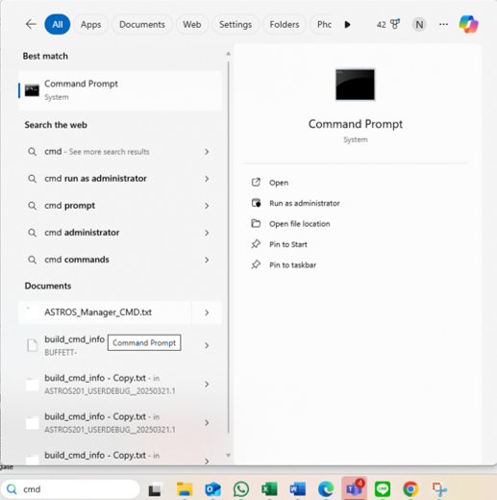Open Snipping Tool from the taskbar

[439, 489]
